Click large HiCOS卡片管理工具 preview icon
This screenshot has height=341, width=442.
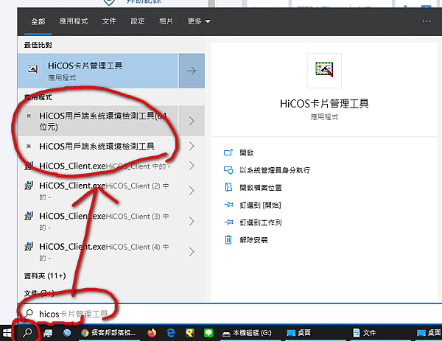tap(324, 70)
